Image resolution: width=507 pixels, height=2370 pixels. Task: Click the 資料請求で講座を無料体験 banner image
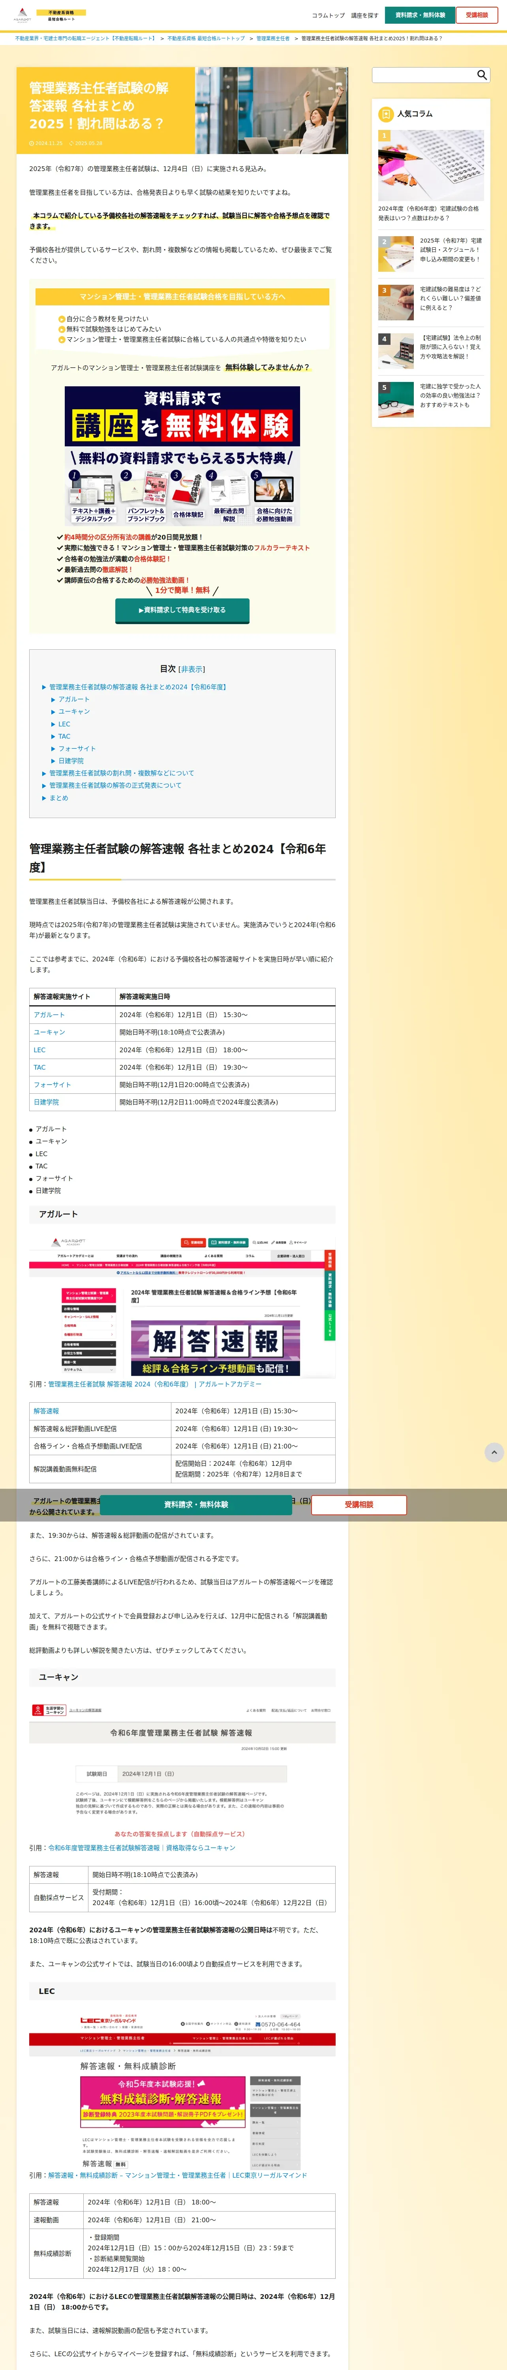[182, 455]
